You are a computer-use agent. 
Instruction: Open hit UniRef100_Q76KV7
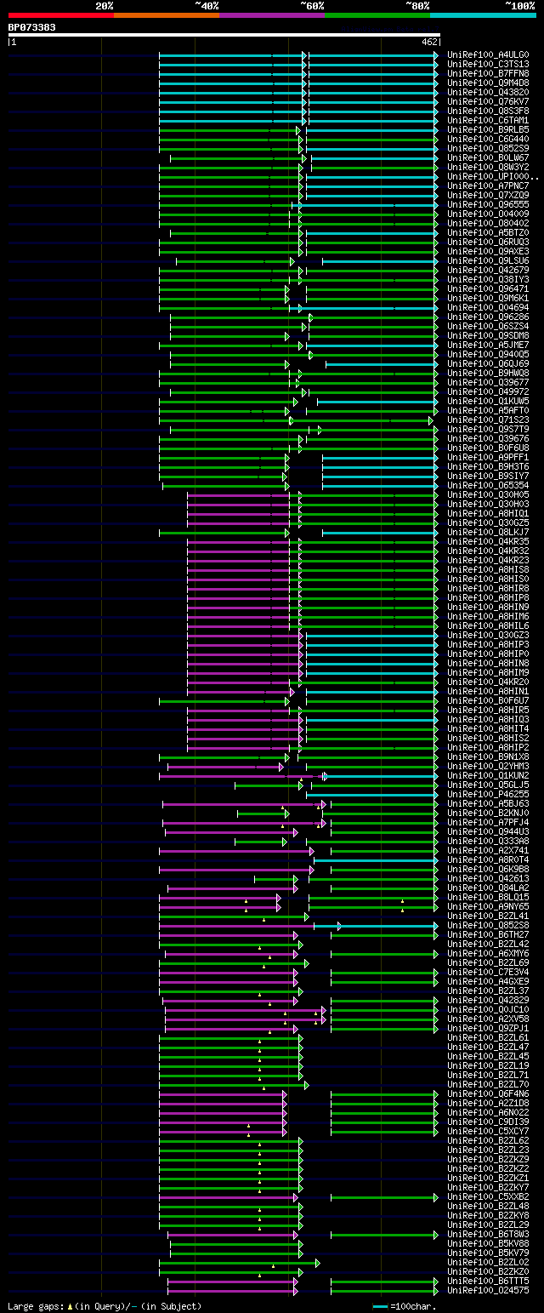coord(488,101)
